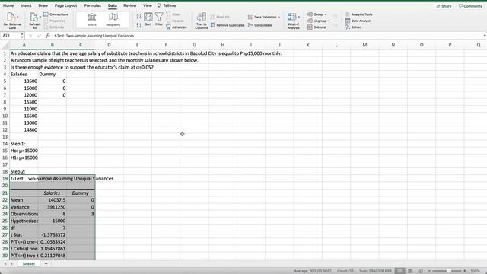Click cell with salary 13500
This screenshot has height=274, width=487.
[x=24, y=81]
